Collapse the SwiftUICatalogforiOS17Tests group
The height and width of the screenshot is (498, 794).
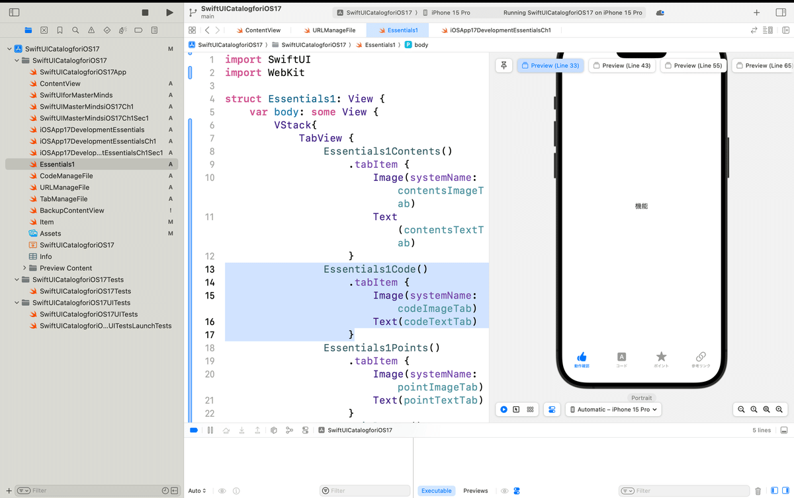coord(17,280)
